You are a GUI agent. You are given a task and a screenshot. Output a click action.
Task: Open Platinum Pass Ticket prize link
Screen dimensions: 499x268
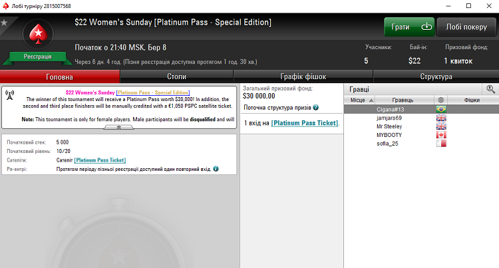pos(305,123)
